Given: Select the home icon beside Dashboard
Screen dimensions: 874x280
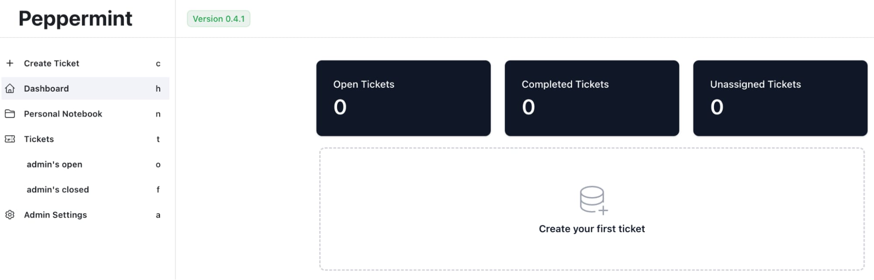Looking at the screenshot, I should tap(10, 89).
